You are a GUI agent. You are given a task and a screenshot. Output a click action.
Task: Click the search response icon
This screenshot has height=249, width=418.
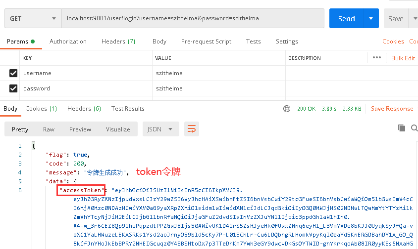click(x=414, y=128)
